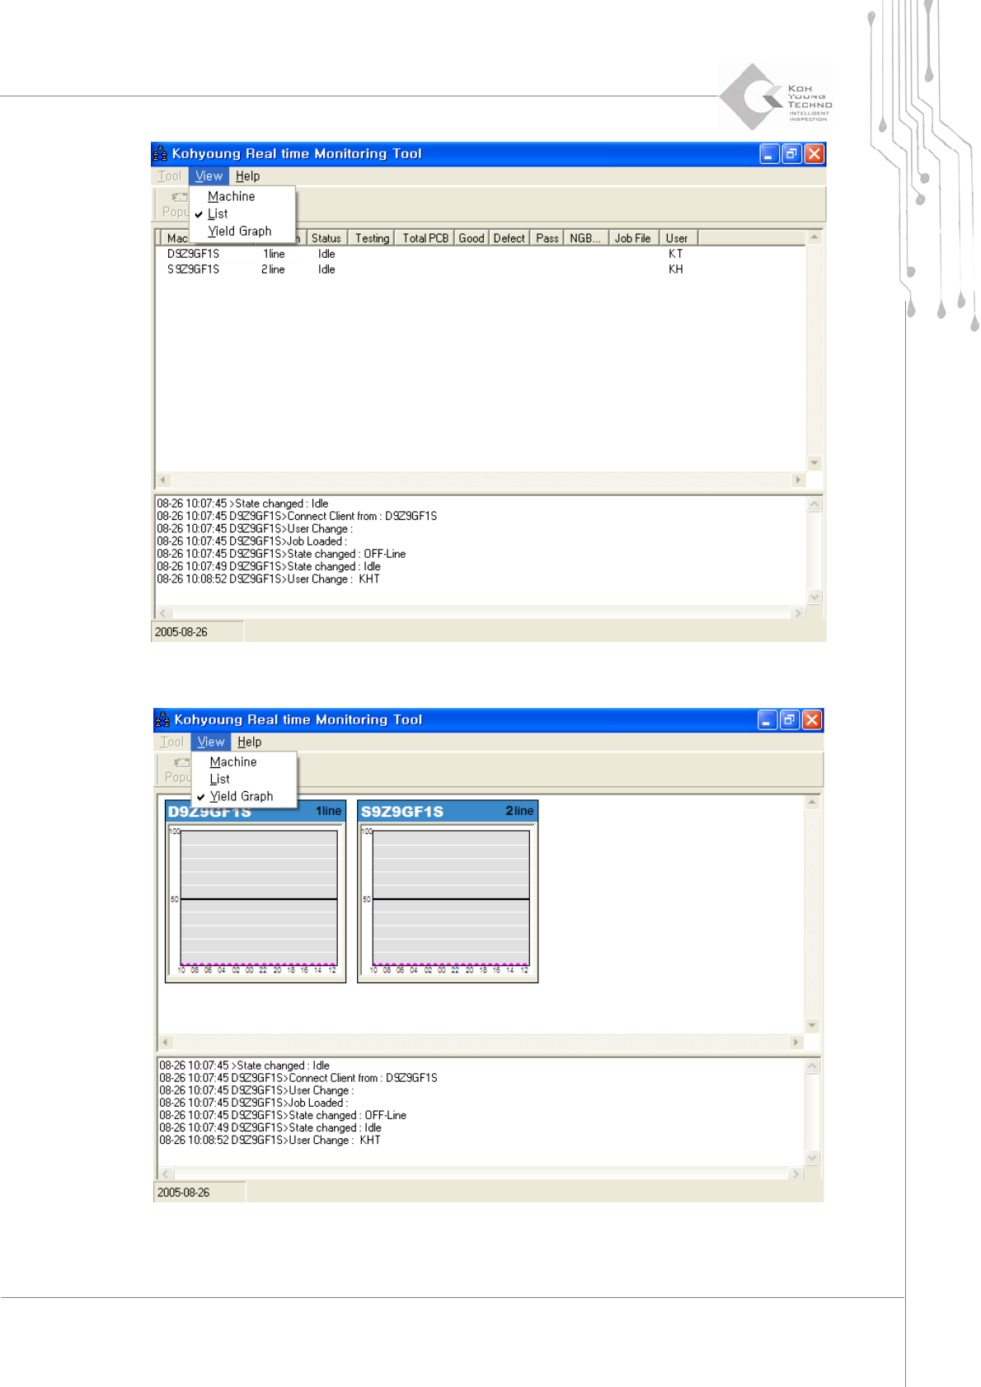The height and width of the screenshot is (1387, 981).
Task: Click log pane scroll-down arrow in lower window
Action: [812, 1158]
